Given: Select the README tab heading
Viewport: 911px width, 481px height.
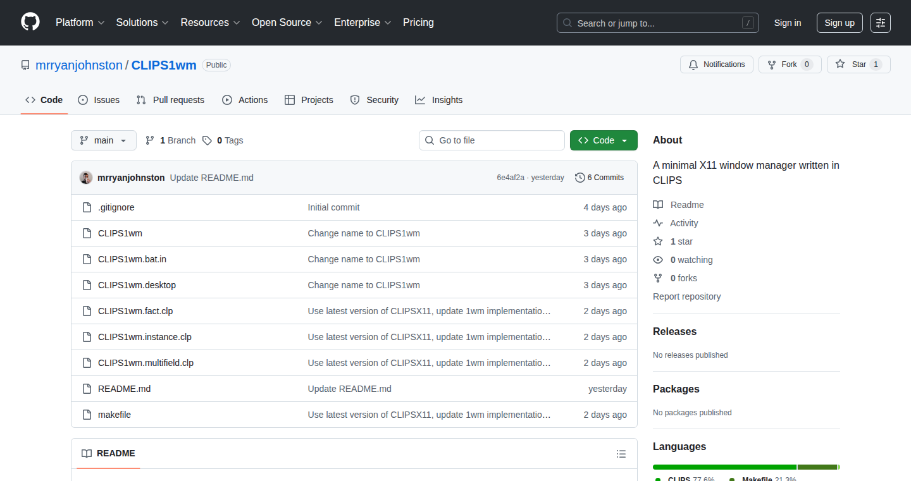Looking at the screenshot, I should click(108, 454).
